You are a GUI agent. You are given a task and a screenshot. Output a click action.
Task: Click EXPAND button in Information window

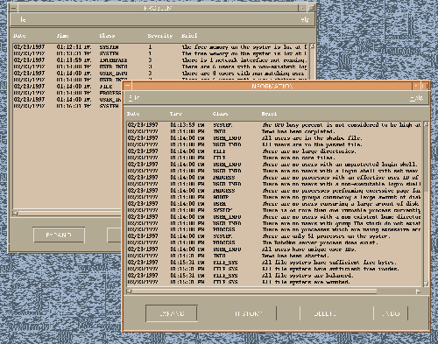click(x=172, y=313)
